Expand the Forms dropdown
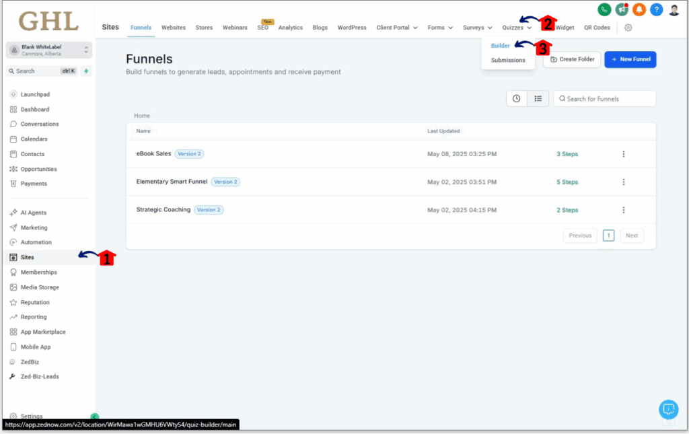689x434 pixels. pos(440,28)
